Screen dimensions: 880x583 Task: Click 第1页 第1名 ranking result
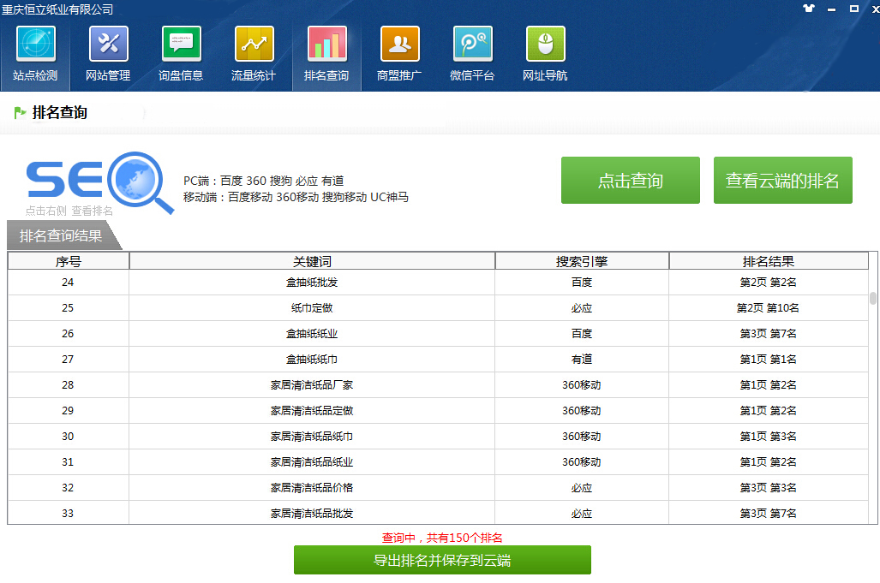pyautogui.click(x=768, y=360)
